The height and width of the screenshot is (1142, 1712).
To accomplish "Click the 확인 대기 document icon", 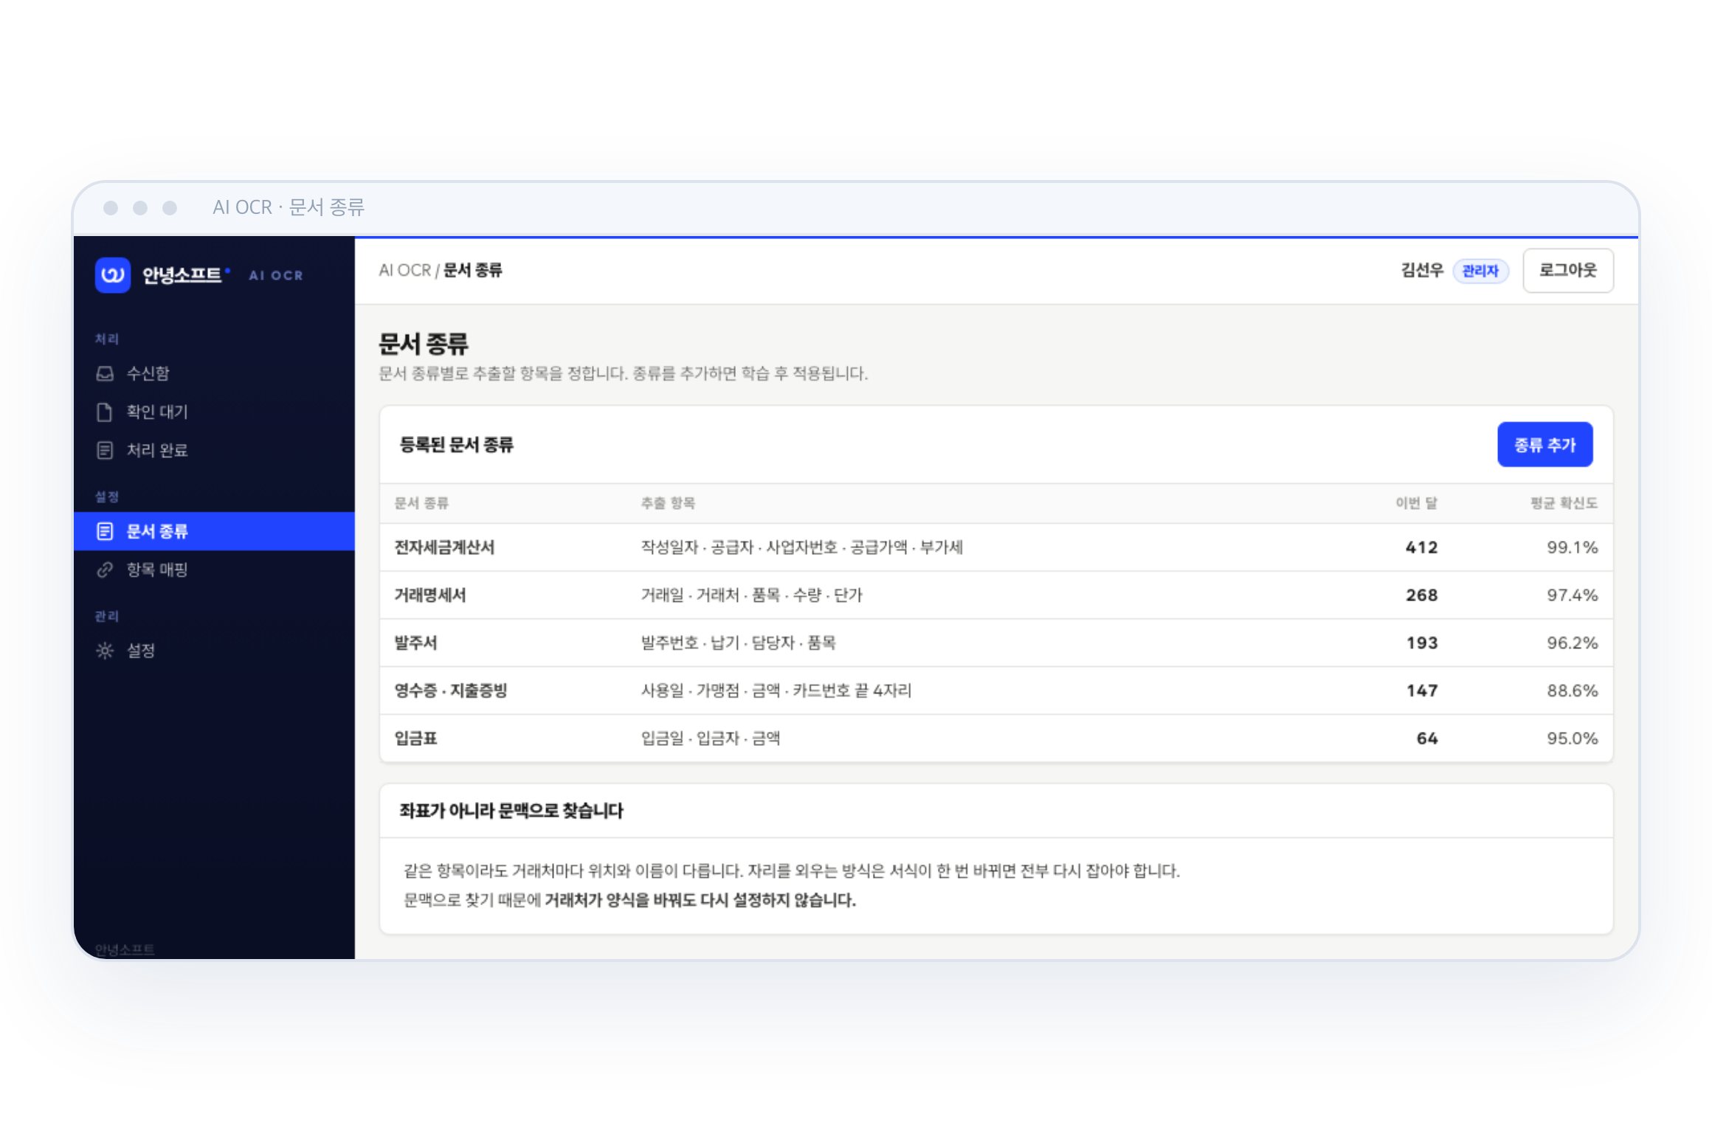I will click(105, 412).
